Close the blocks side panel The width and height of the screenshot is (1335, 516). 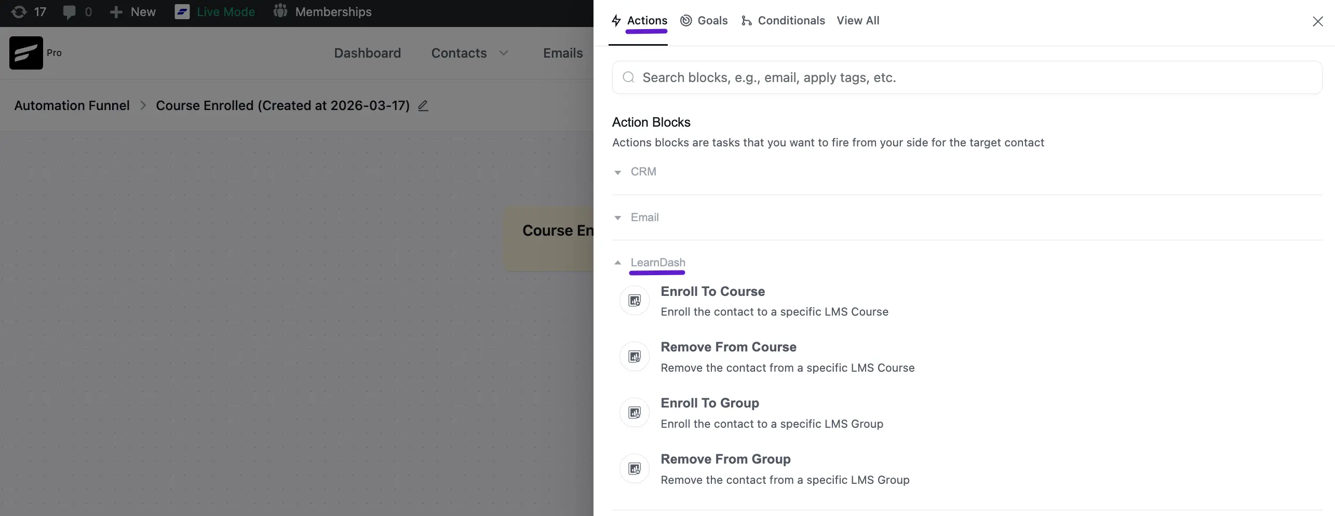(1317, 21)
